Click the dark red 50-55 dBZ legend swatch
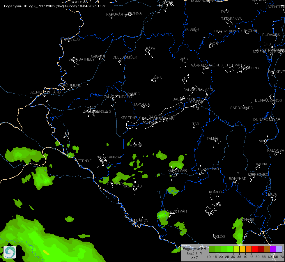The image size is (285, 262). (x=261, y=249)
